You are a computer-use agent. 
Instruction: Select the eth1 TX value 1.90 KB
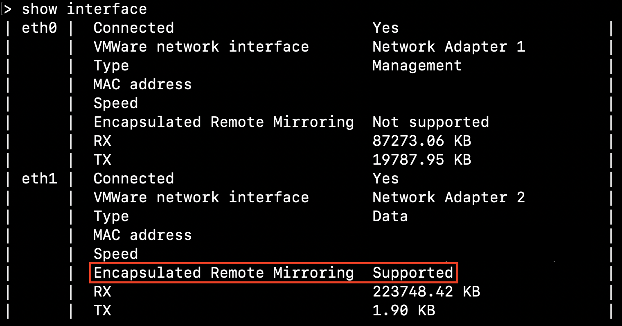coord(403,310)
